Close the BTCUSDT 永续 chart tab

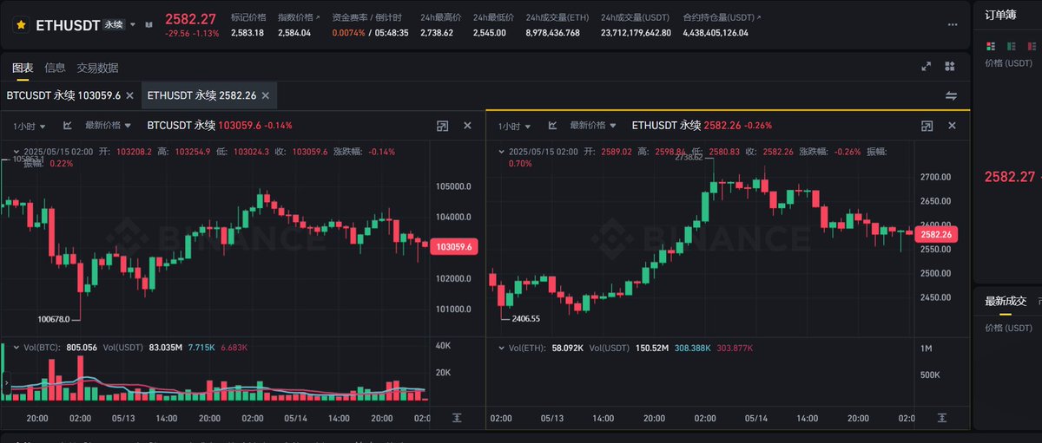(129, 95)
